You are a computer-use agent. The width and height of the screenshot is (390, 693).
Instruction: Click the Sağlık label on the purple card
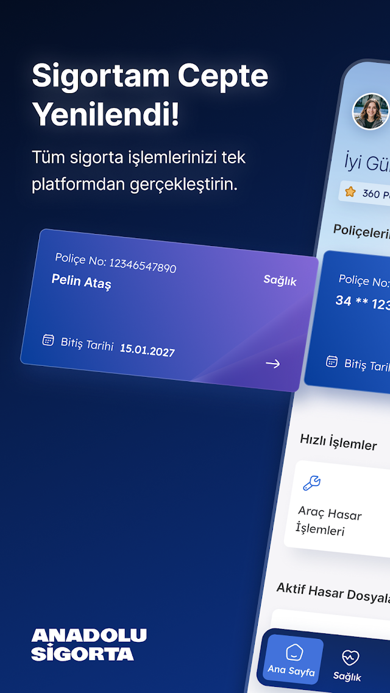(280, 281)
